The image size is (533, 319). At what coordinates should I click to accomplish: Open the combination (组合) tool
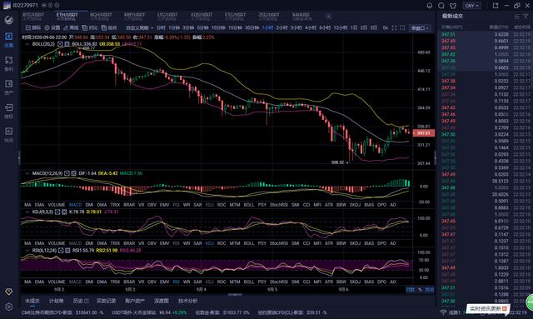109,27
